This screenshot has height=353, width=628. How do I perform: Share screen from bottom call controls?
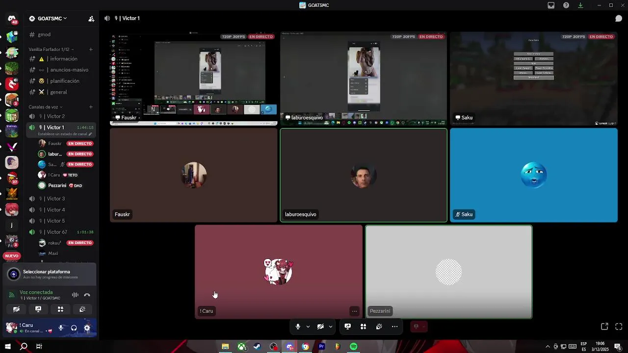[348, 327]
